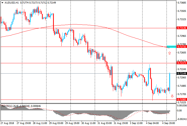
Task: Click the current price label 0.72149
Action: [x=182, y=73]
